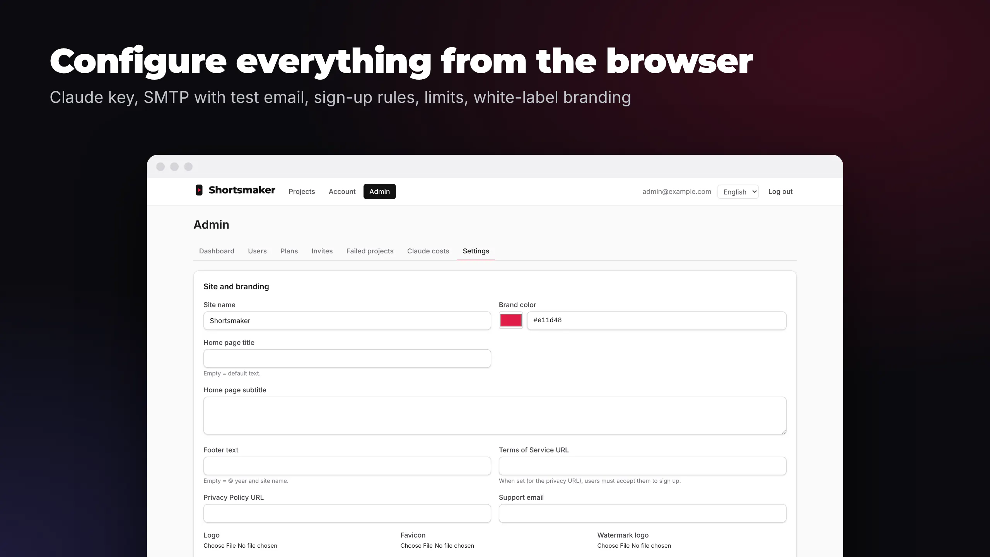Focus the Support email field
The width and height of the screenshot is (990, 557).
click(x=642, y=513)
